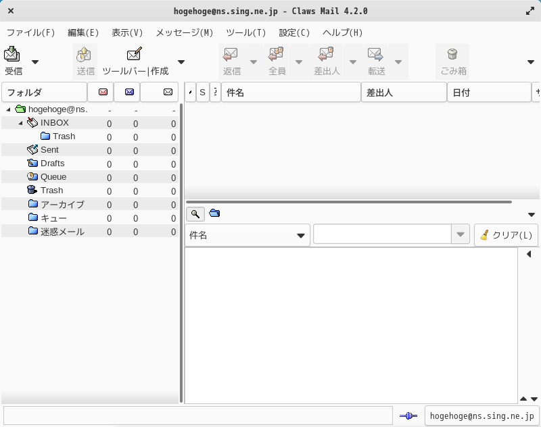The width and height of the screenshot is (541, 427).
Task: Click the hogehoge@ns.sing.ne.jp account selector button
Action: (x=482, y=416)
